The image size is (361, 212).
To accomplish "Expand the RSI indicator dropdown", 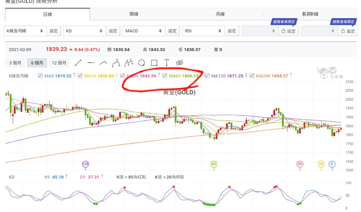I will tap(203, 31).
